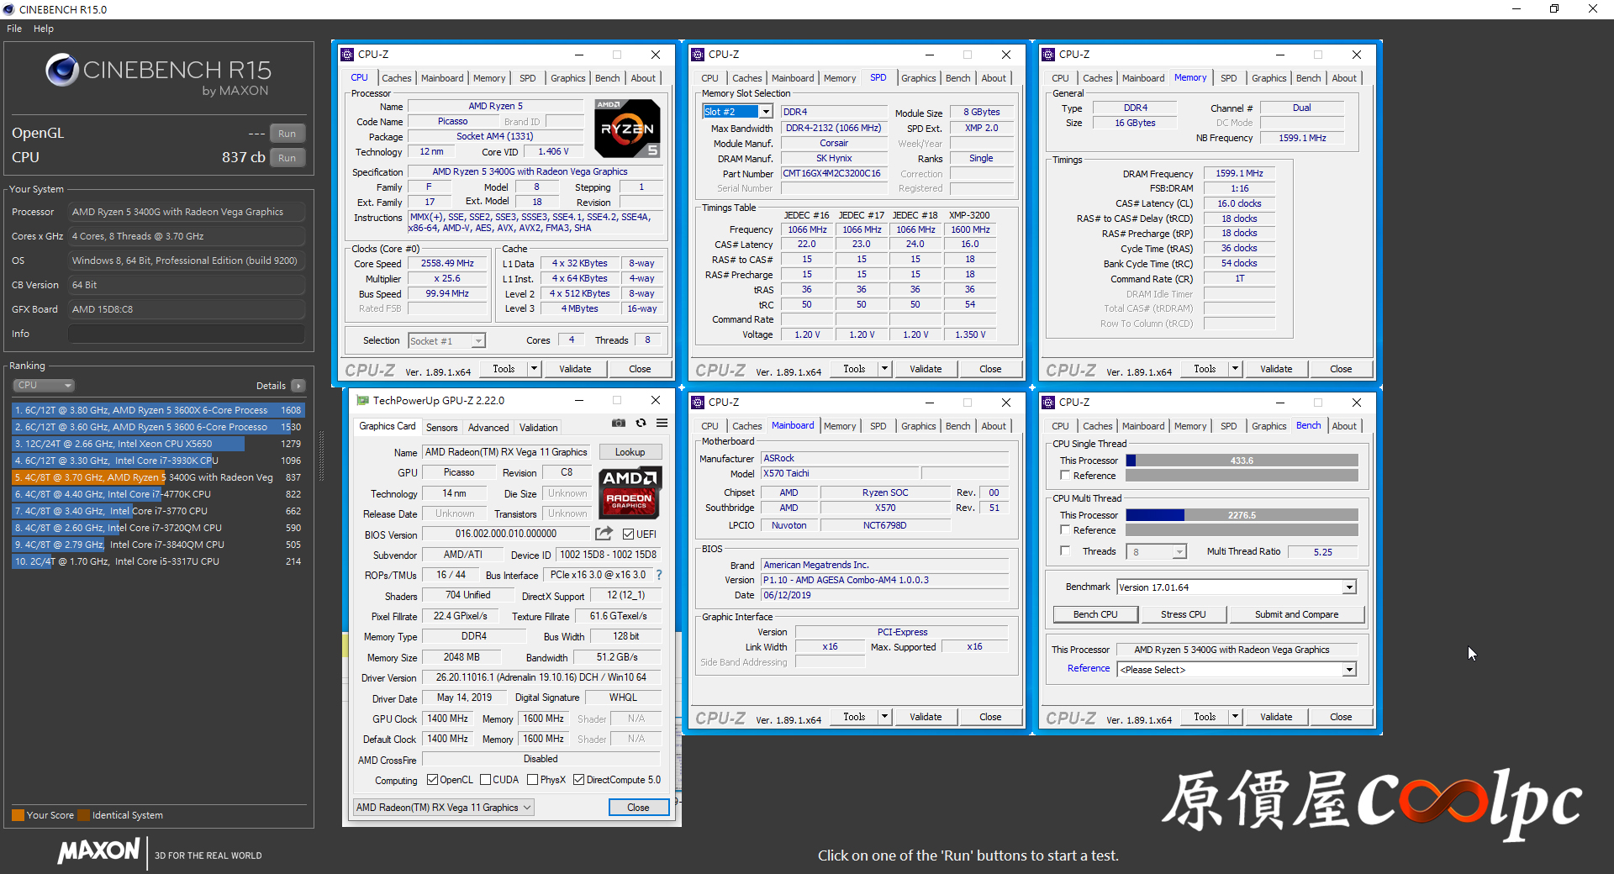Click Bus Interface question mark icon
Screen dimensions: 1614x874
(659, 576)
